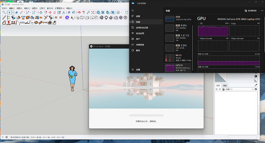Click the Zoom magnifier icon in the first SketchUp toolbar row
This screenshot has height=143, width=265.
pos(88,12)
